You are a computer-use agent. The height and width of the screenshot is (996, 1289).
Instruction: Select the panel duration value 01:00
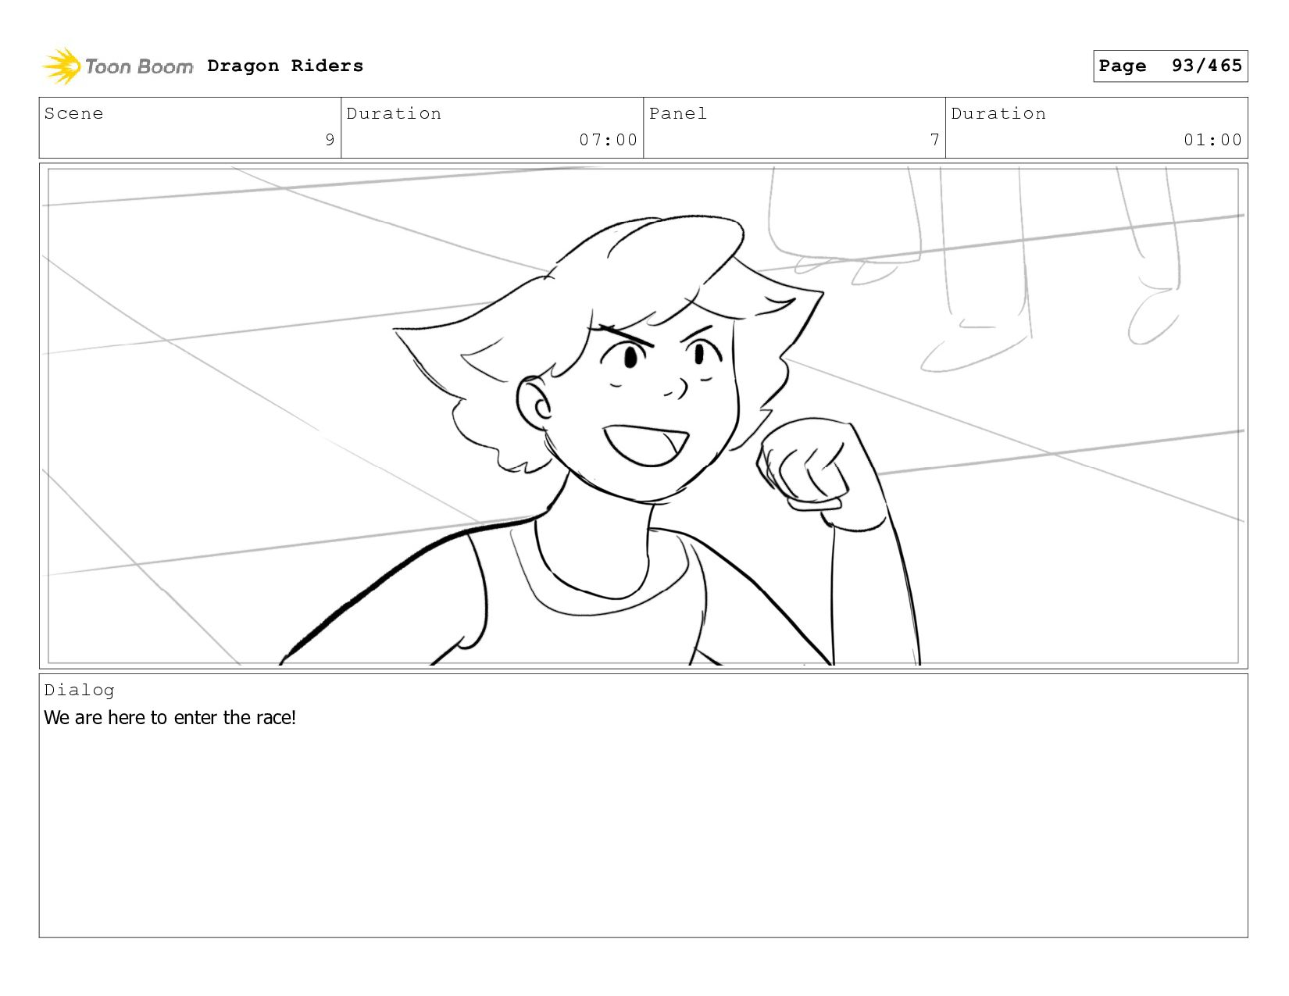tap(1212, 140)
